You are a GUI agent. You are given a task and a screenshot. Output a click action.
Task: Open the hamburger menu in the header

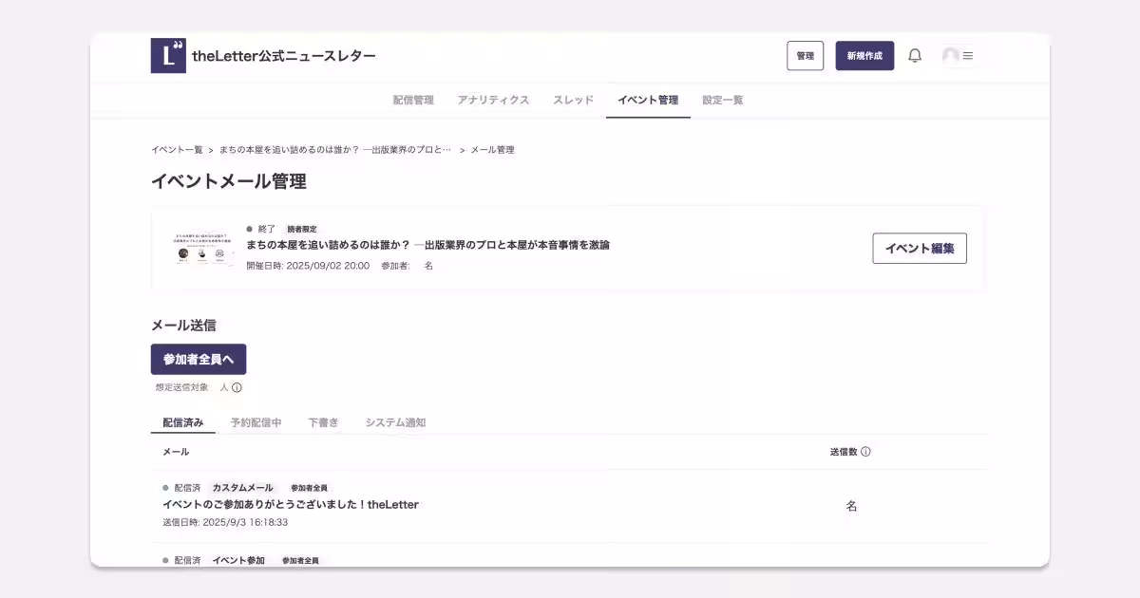pyautogui.click(x=969, y=56)
